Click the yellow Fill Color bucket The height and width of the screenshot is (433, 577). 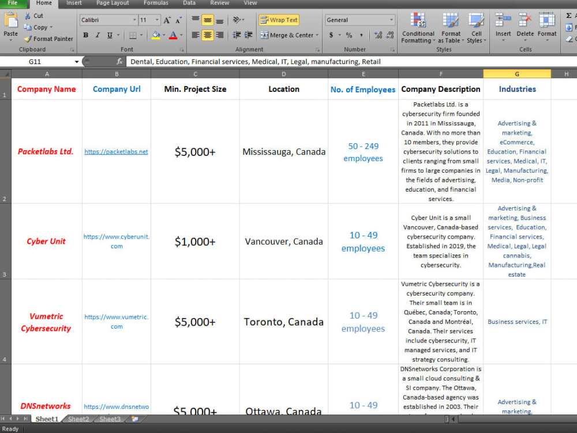[156, 35]
